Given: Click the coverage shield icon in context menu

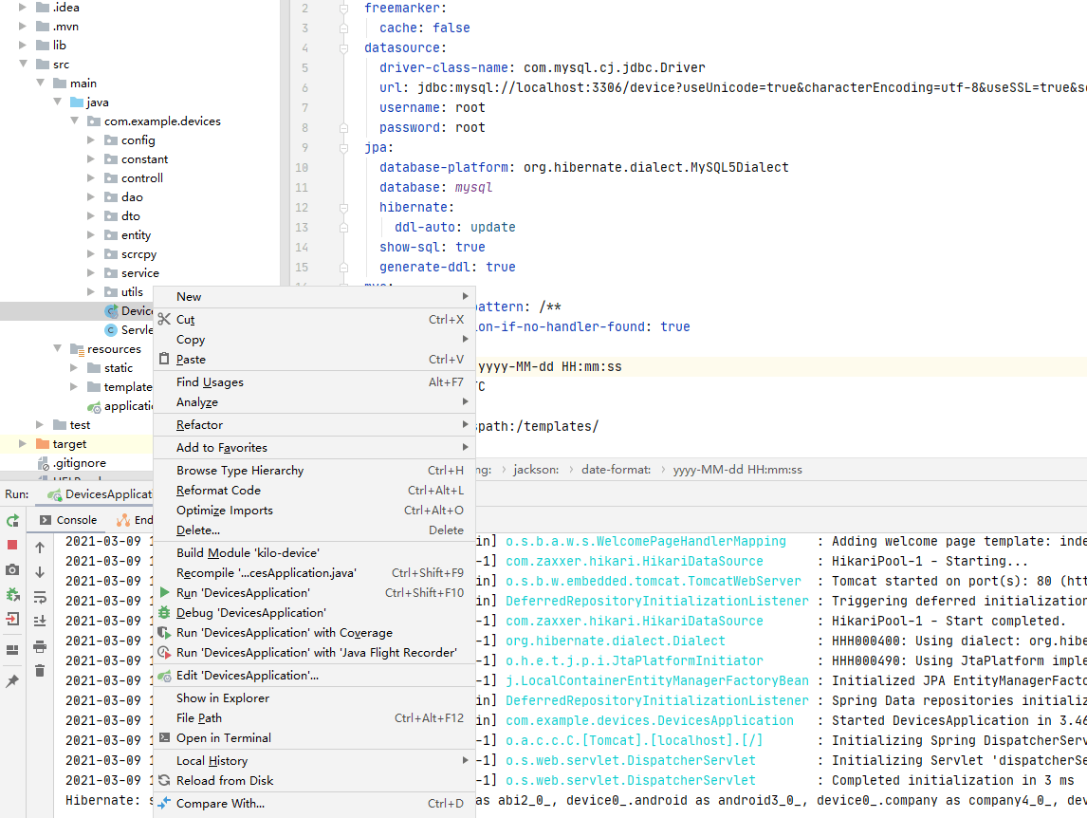Looking at the screenshot, I should click(x=164, y=633).
